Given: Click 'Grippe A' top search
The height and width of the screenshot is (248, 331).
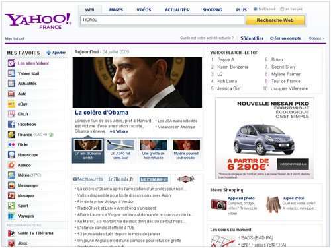Looking at the screenshot, I should pos(226,59).
